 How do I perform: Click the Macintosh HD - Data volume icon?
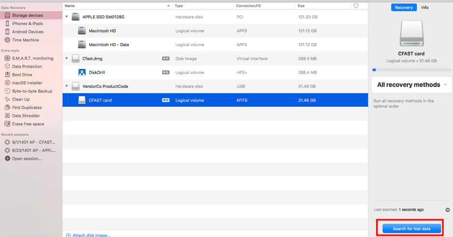[x=82, y=44]
